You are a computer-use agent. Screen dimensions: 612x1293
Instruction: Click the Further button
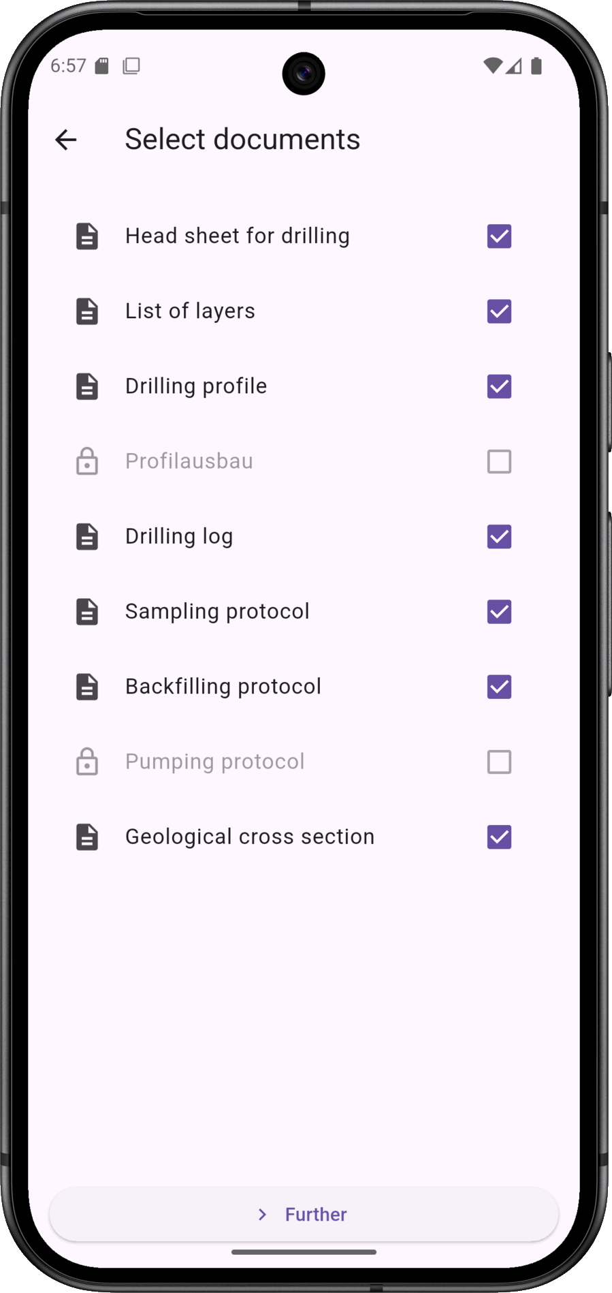(304, 1215)
